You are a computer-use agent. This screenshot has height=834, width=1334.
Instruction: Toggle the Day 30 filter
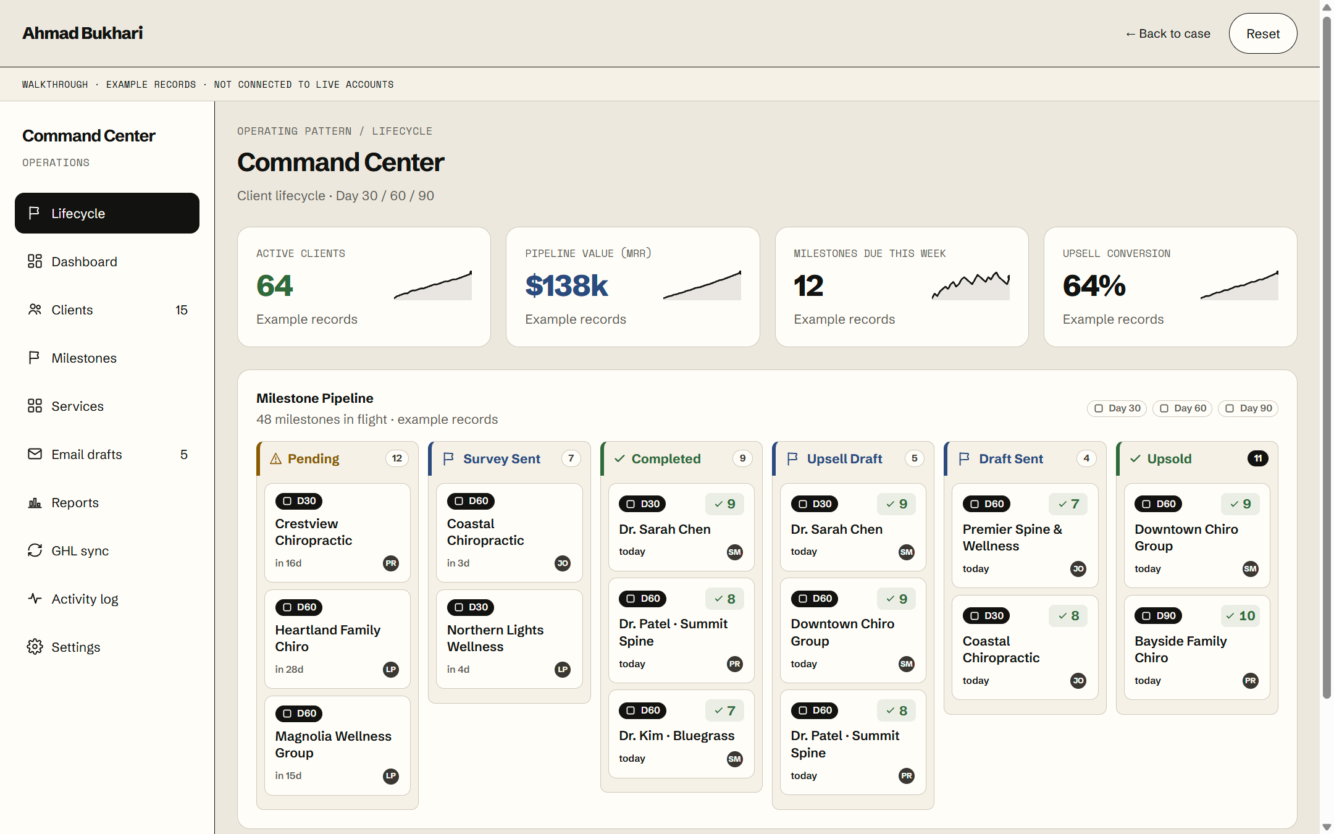coord(1117,408)
